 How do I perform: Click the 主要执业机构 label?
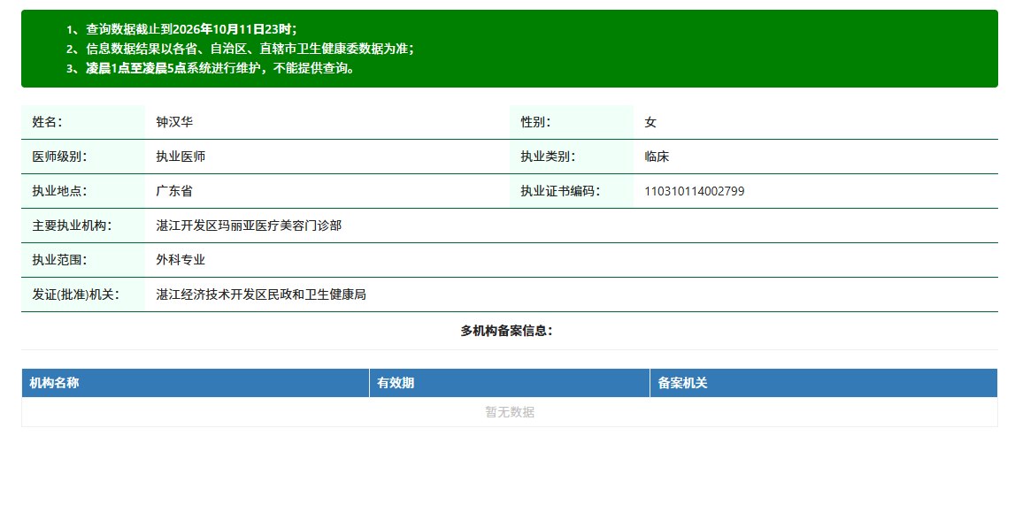pyautogui.click(x=72, y=226)
